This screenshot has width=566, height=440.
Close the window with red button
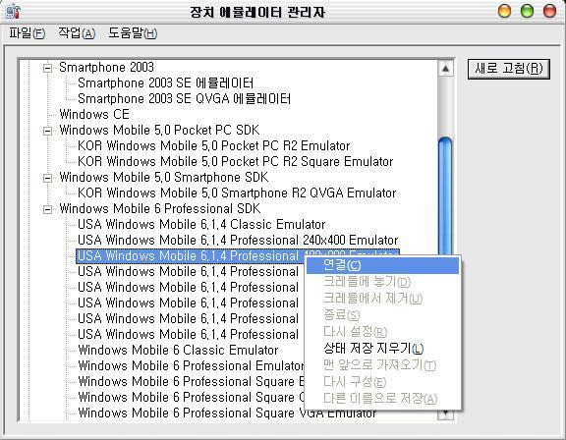(x=549, y=11)
